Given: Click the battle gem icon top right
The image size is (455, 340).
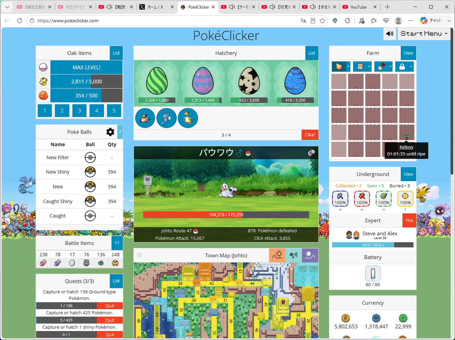Looking at the screenshot, I should (311, 153).
